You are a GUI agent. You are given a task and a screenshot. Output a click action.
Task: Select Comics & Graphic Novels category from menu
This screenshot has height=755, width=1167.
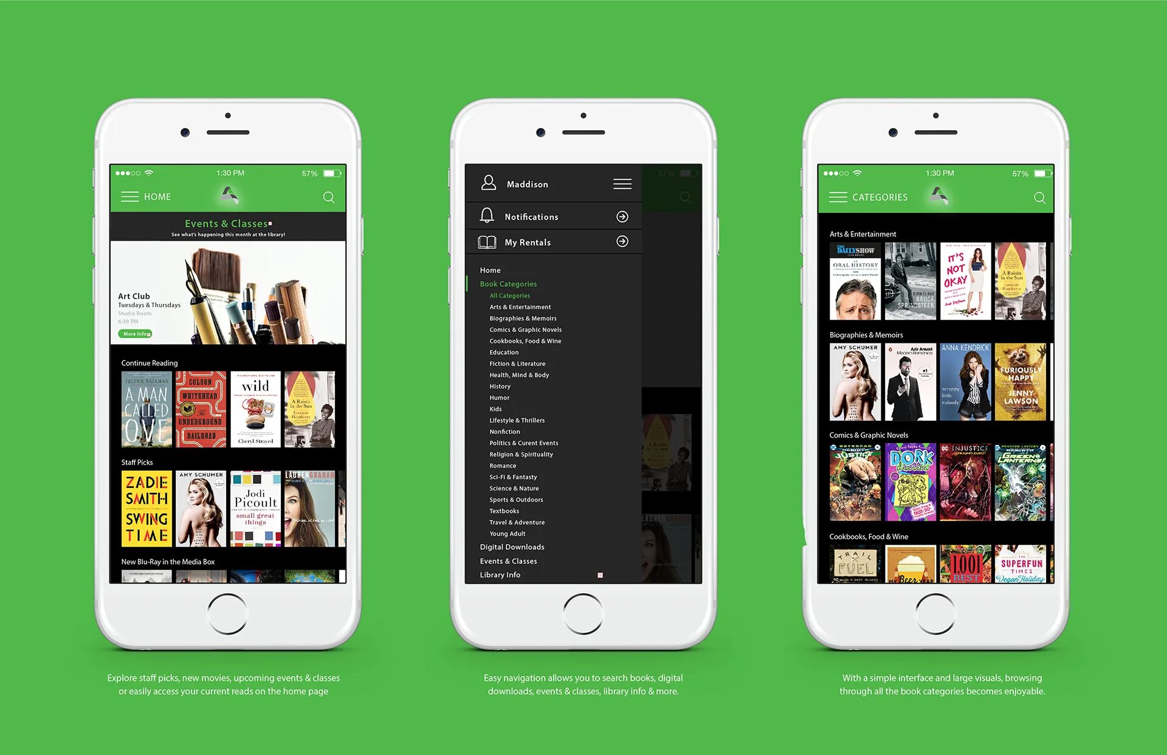pyautogui.click(x=526, y=330)
